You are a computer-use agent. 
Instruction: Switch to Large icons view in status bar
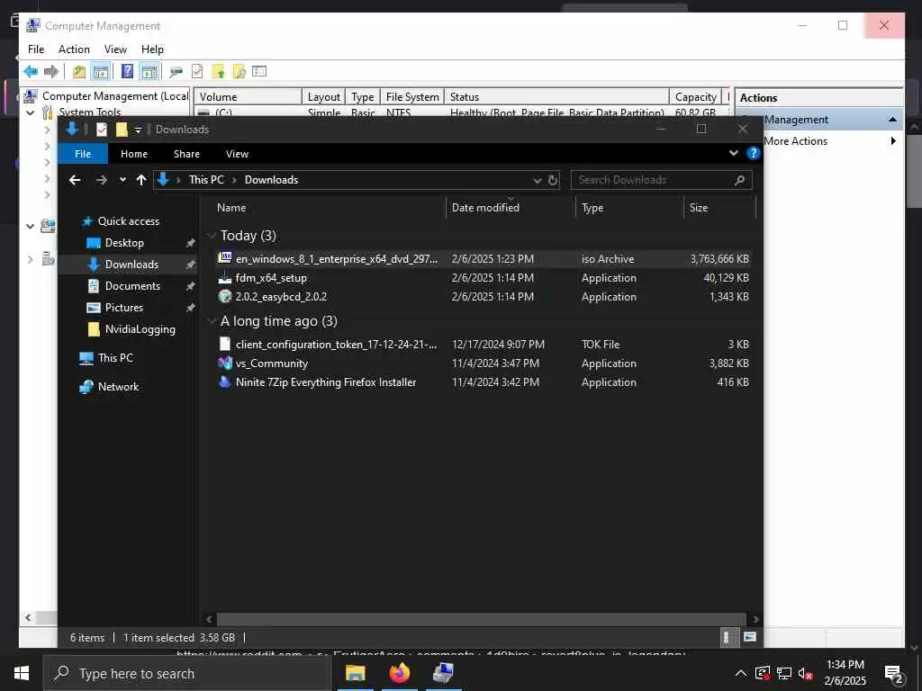(x=749, y=637)
